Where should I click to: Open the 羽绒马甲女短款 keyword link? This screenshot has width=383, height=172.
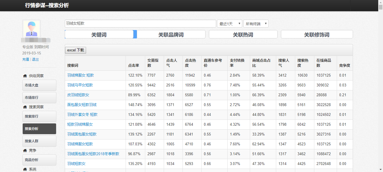pos(80,85)
